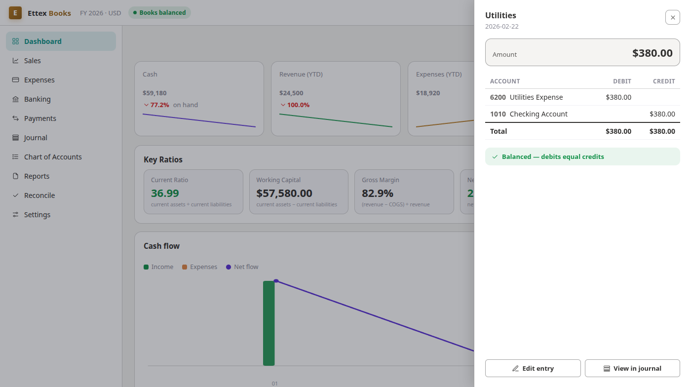Image resolution: width=691 pixels, height=387 pixels.
Task: Click the Expenses card icon
Action: coord(15,80)
